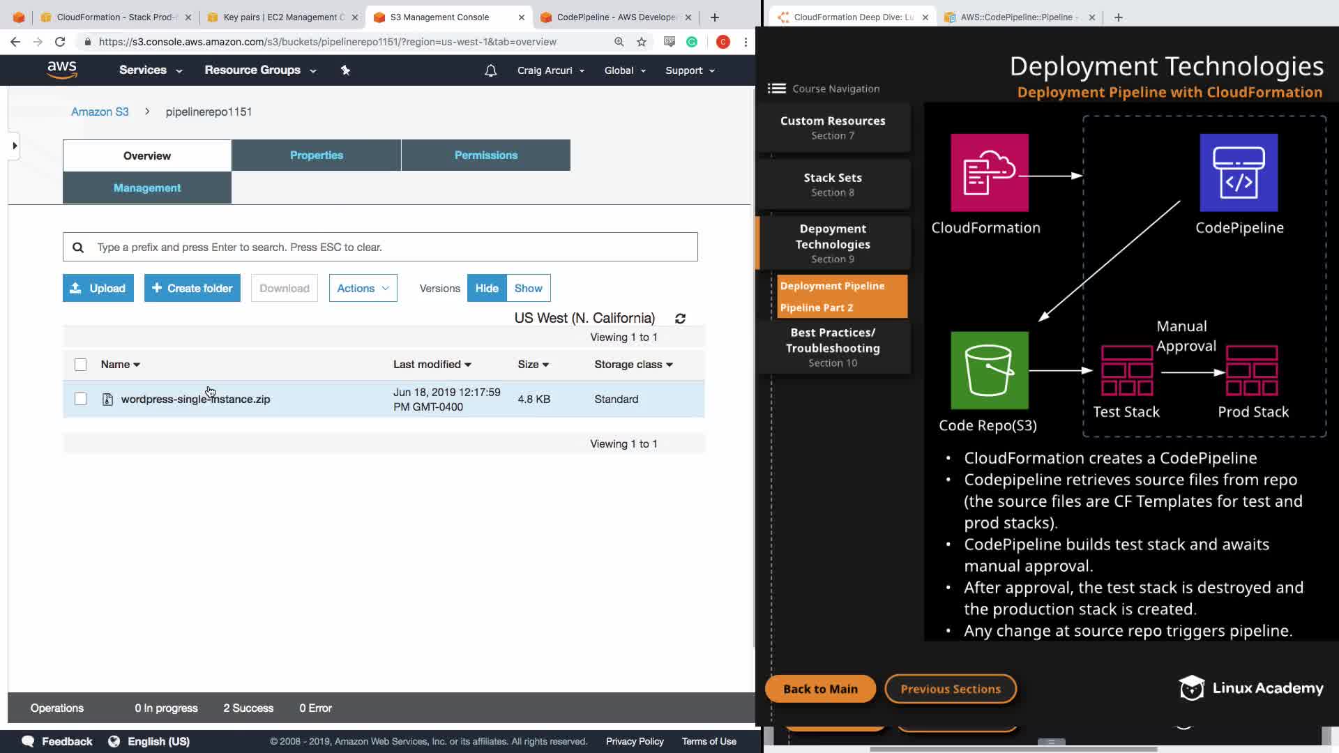The image size is (1339, 753).
Task: Click the pin shortcut icon in AWS navbar
Action: tap(345, 70)
